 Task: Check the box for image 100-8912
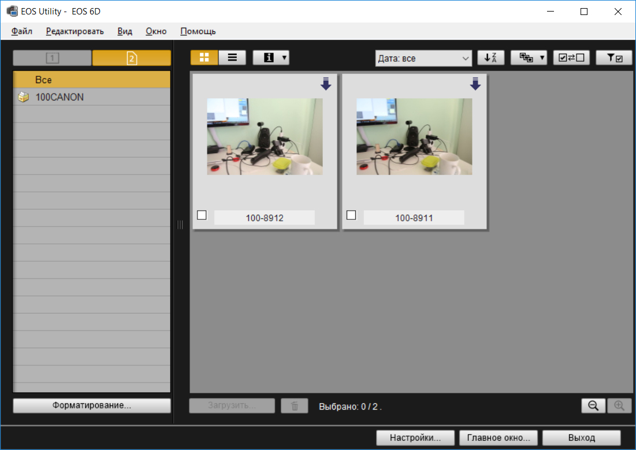[x=202, y=215]
